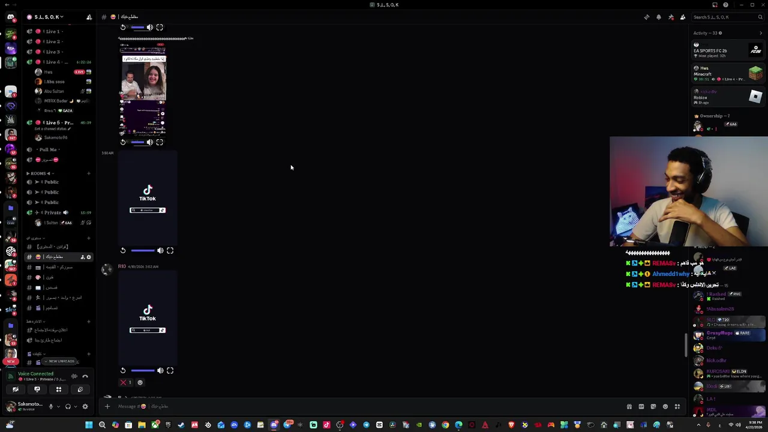768x432 pixels.
Task: Jump to NEW UNREADS in channel list
Action: coord(60,361)
